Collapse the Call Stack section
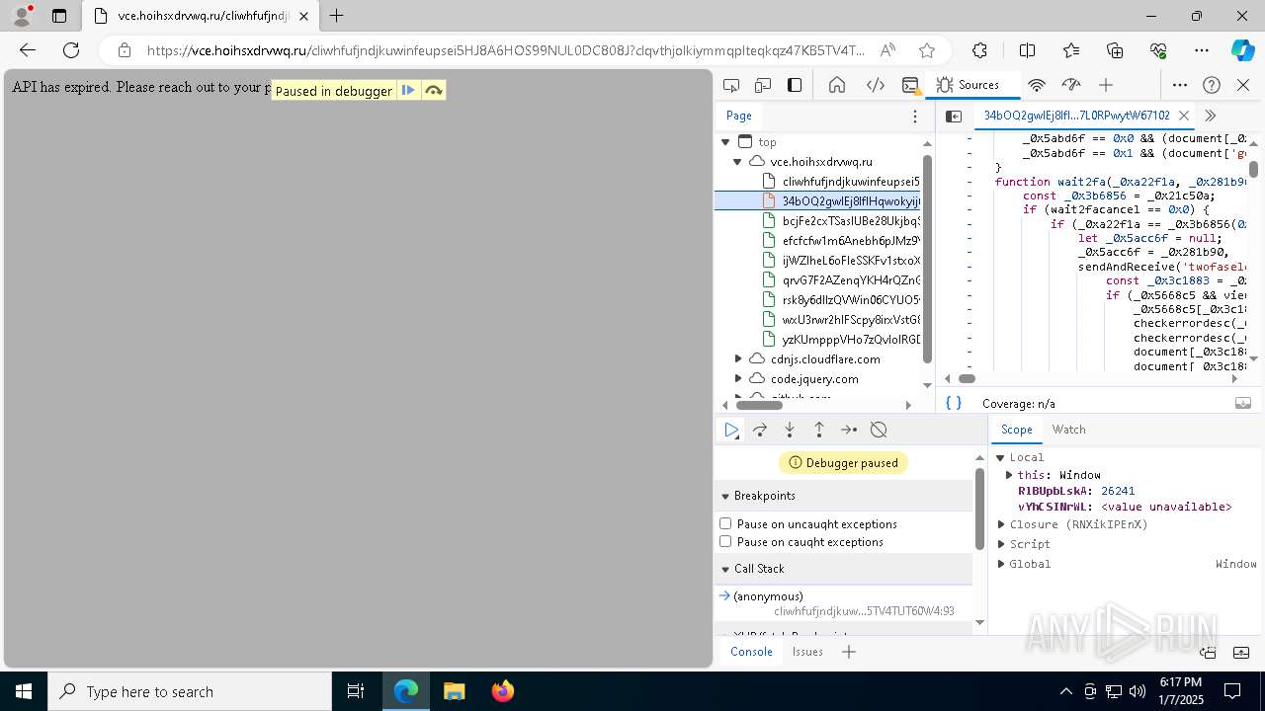The width and height of the screenshot is (1265, 711). point(724,569)
